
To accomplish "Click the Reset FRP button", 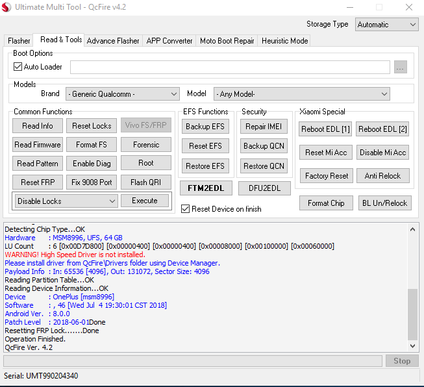I will click(38, 182).
